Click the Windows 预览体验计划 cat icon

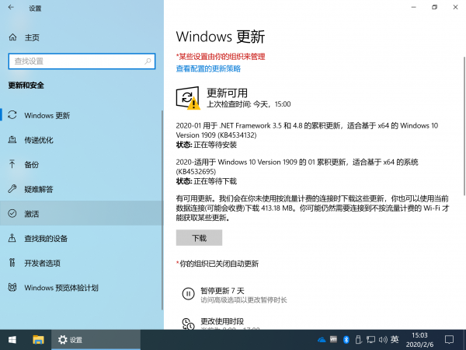[x=12, y=287]
